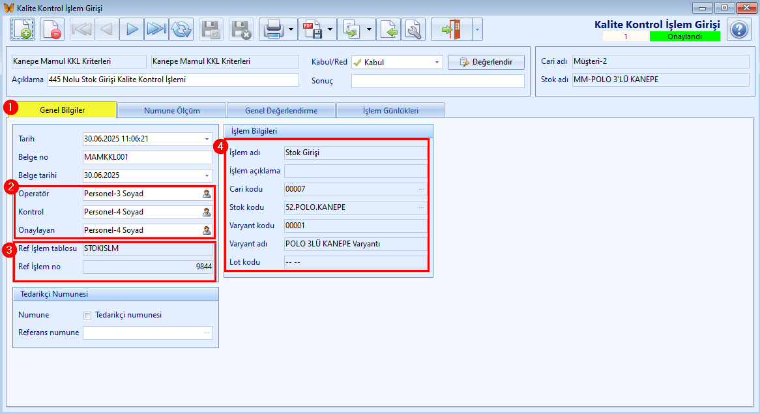Click the new record icon in toolbar
The image size is (760, 414).
click(22, 29)
